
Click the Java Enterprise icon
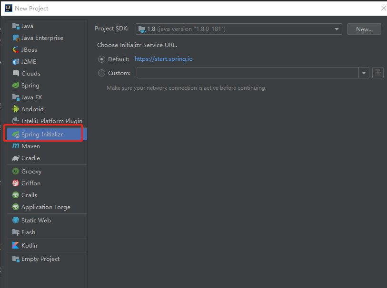[16, 38]
